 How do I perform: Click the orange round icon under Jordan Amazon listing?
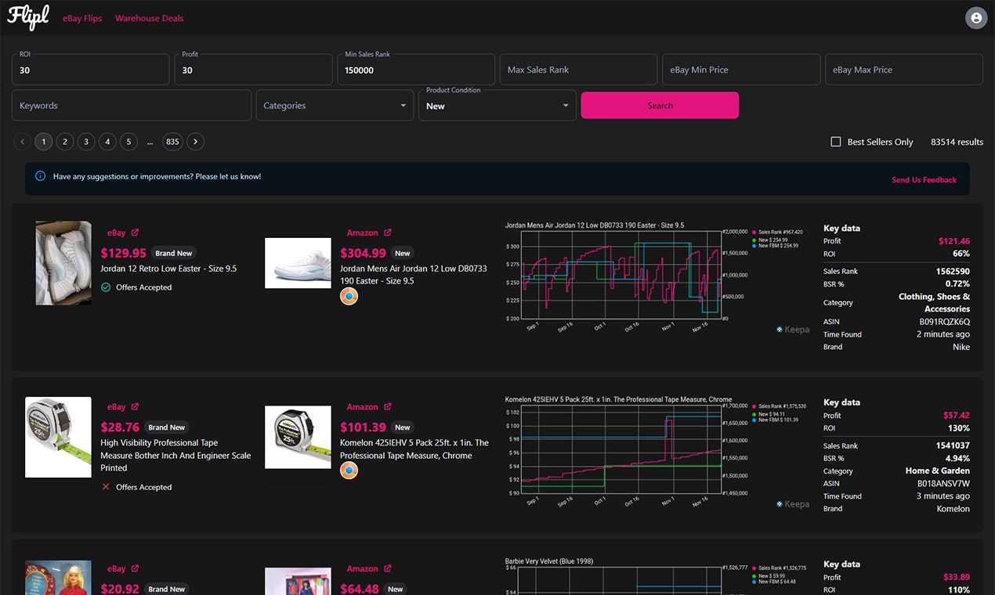tap(349, 297)
